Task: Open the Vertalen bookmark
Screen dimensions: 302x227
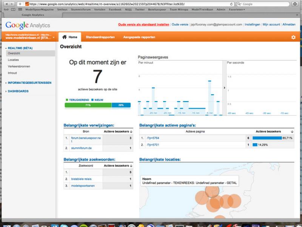Action: click(100, 9)
